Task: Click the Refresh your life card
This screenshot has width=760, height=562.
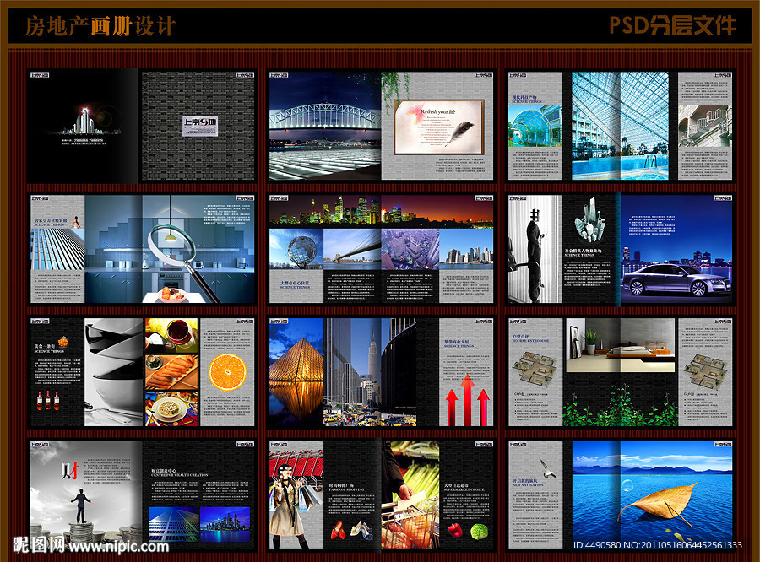Action: pos(439,127)
